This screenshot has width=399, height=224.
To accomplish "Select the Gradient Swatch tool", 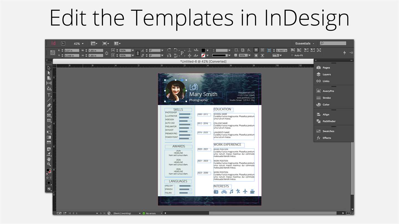I will (x=49, y=137).
